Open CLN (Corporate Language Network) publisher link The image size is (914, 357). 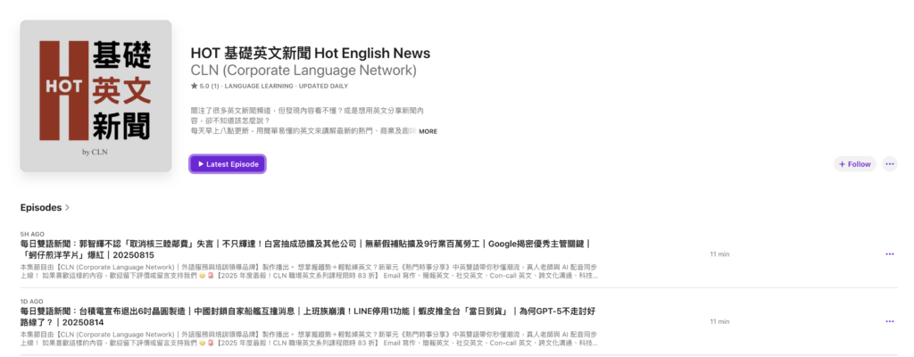pos(303,71)
